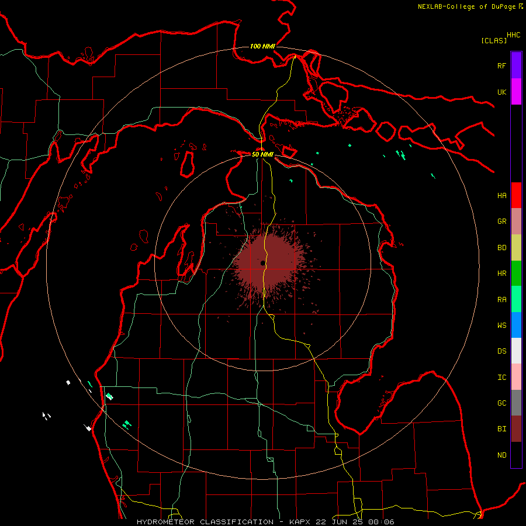Click the IC pink legend color swatch
The height and width of the screenshot is (526, 526).
516,377
